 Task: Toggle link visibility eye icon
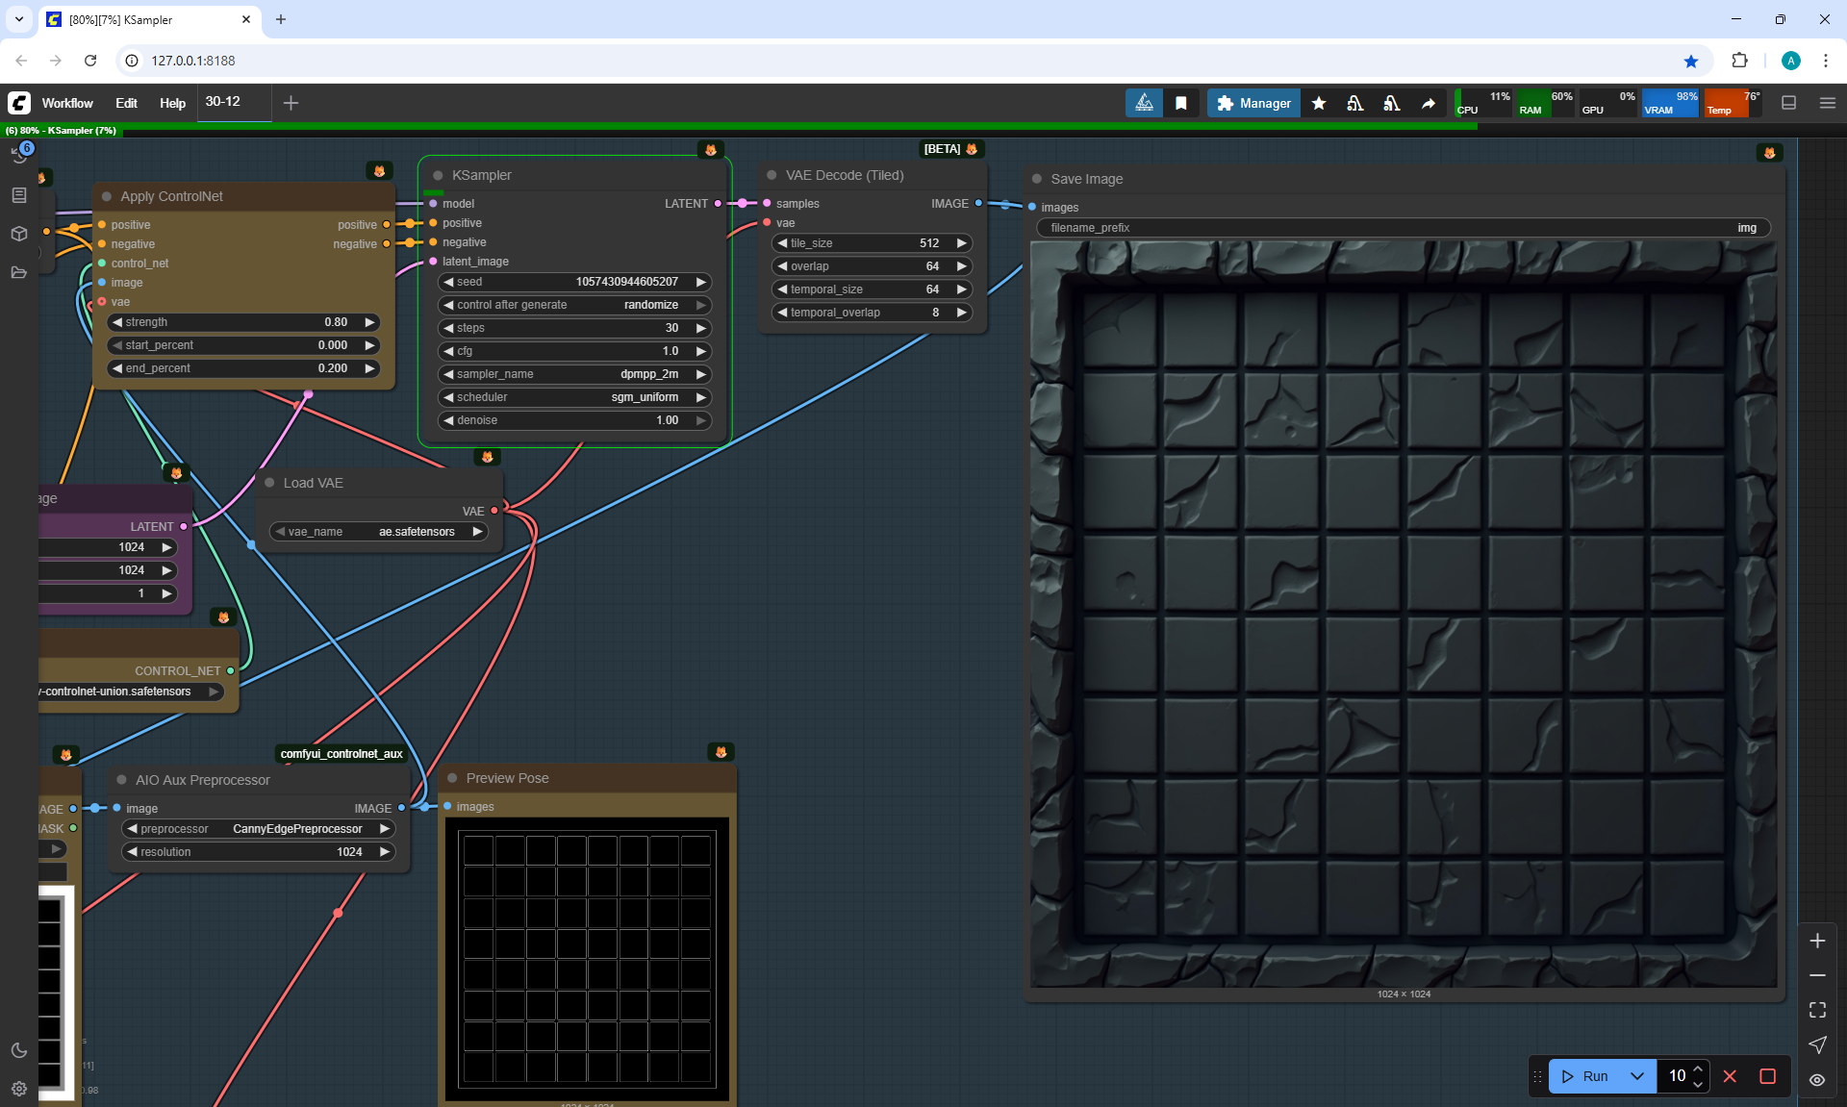click(x=1817, y=1080)
